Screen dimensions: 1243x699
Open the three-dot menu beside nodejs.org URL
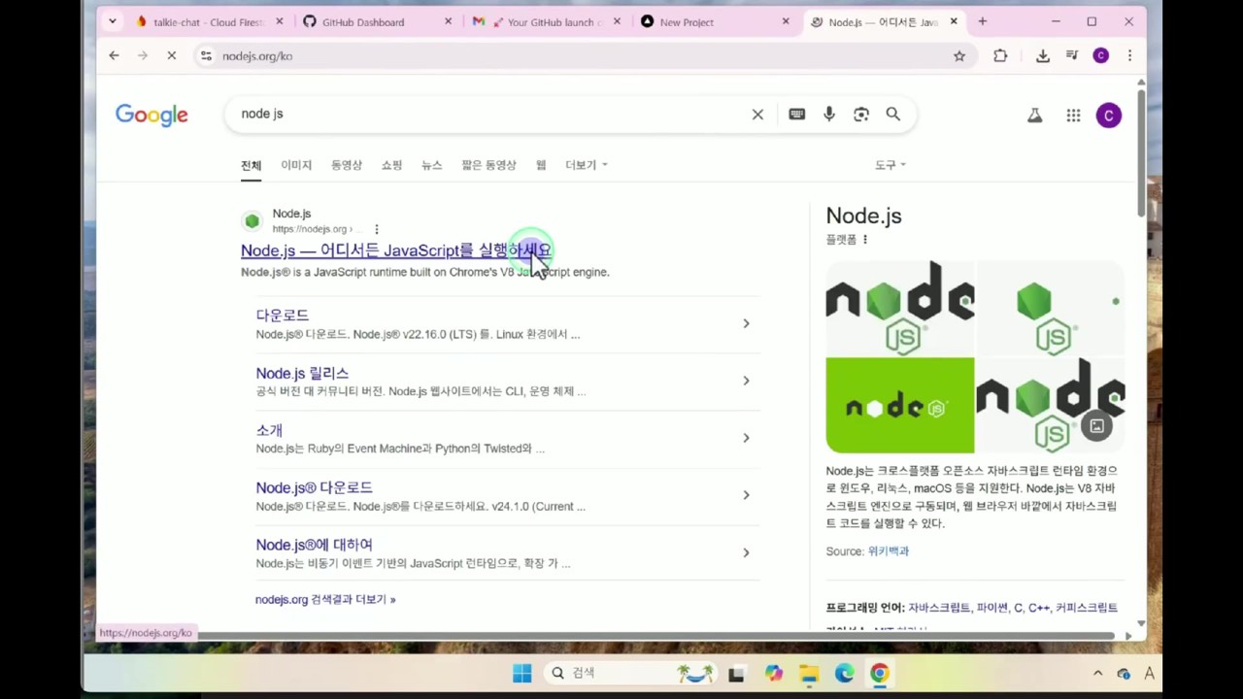(x=377, y=230)
